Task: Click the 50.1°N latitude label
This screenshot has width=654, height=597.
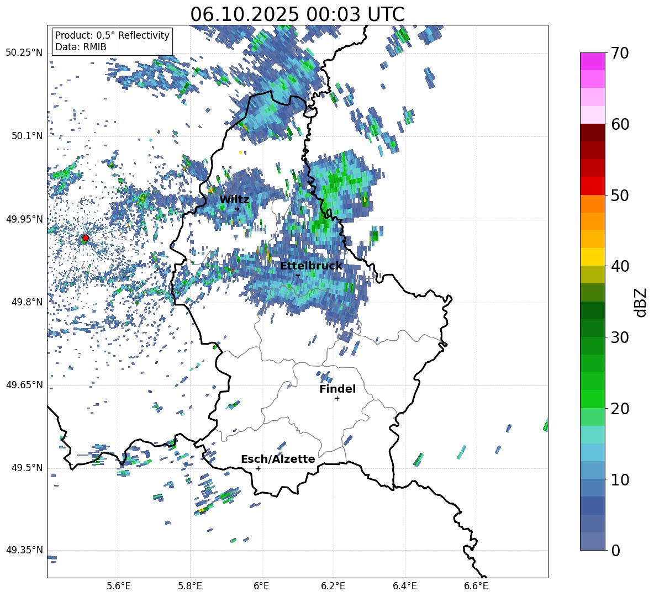Action: pyautogui.click(x=27, y=136)
